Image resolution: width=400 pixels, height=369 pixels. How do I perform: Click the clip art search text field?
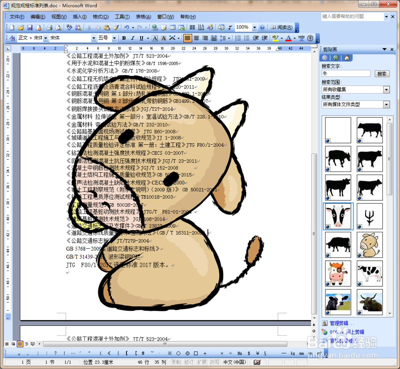[346, 74]
